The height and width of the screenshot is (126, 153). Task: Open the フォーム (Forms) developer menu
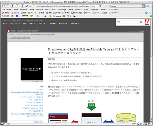click(x=32, y=13)
